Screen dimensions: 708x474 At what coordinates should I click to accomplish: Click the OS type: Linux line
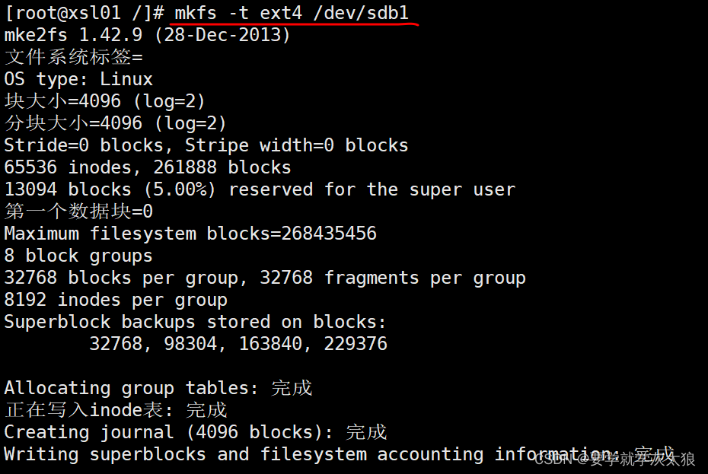78,79
